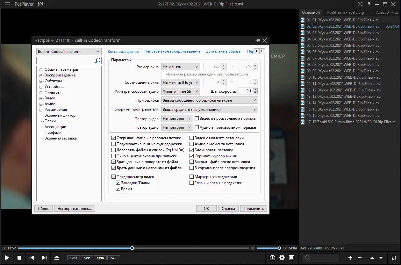Click the volume slider handle
Screen dimensions: 401x265
[x=279, y=248]
